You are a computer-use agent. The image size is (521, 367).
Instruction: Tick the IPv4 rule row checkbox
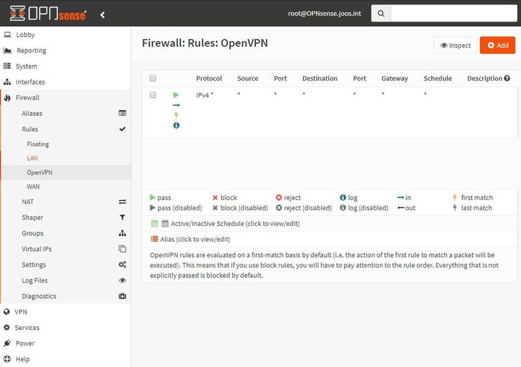pos(152,95)
